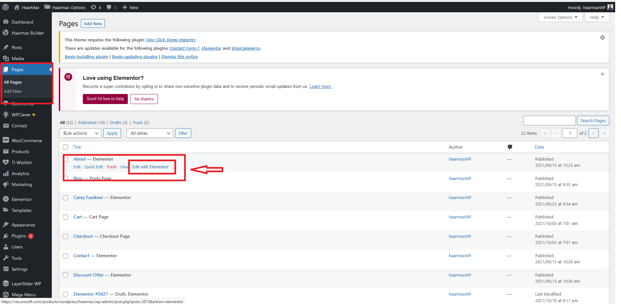Show Published (19) pages filter
This screenshot has height=304, width=621.
92,122
